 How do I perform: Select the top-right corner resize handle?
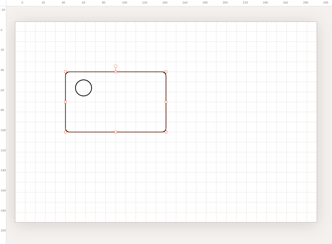166,72
